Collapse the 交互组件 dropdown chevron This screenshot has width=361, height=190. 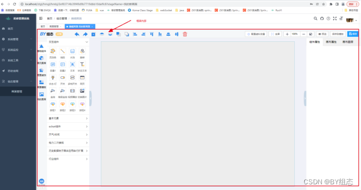[x=86, y=42]
